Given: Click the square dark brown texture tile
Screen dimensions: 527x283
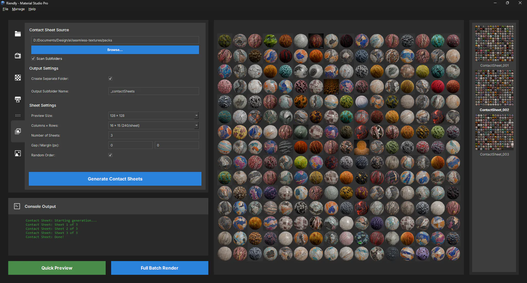Looking at the screenshot, I should pyautogui.click(x=331, y=87).
